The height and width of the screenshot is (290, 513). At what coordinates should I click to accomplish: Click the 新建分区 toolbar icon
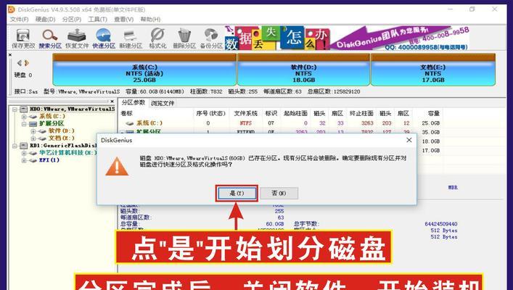pyautogui.click(x=131, y=38)
